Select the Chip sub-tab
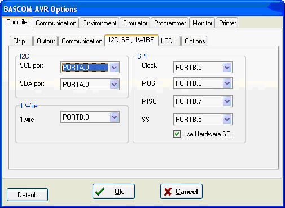The height and width of the screenshot is (208, 285). tap(21, 41)
